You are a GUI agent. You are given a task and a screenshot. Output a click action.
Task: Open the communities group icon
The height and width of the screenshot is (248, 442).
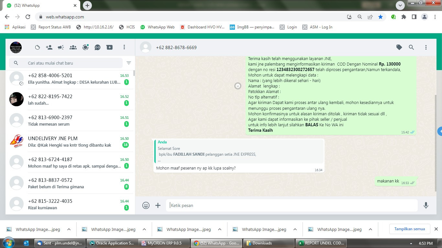point(73,47)
